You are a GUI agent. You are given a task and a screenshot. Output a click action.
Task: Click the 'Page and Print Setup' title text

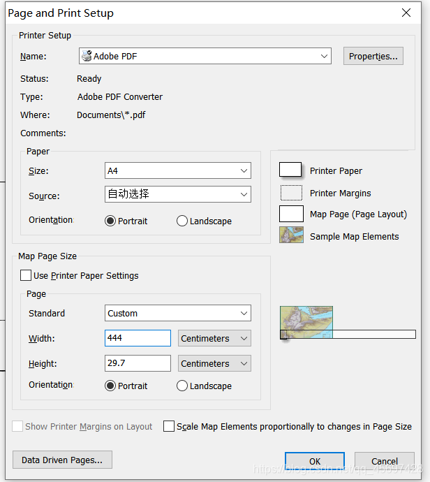[x=61, y=13]
